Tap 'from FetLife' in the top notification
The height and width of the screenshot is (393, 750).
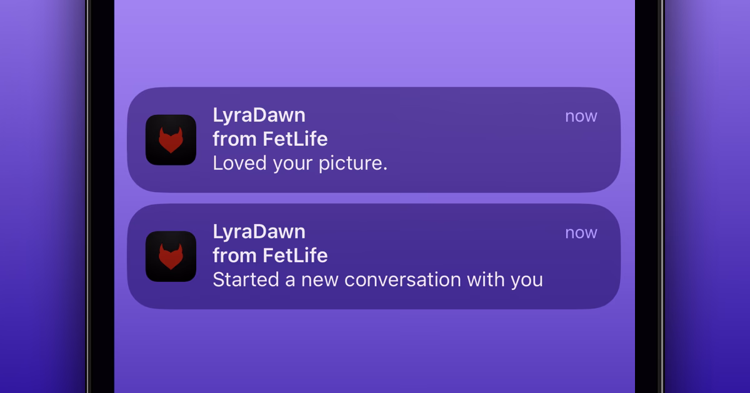point(270,138)
